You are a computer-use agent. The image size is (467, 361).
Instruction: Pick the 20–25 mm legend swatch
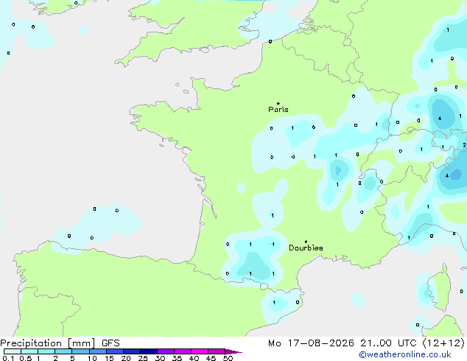pos(132,351)
